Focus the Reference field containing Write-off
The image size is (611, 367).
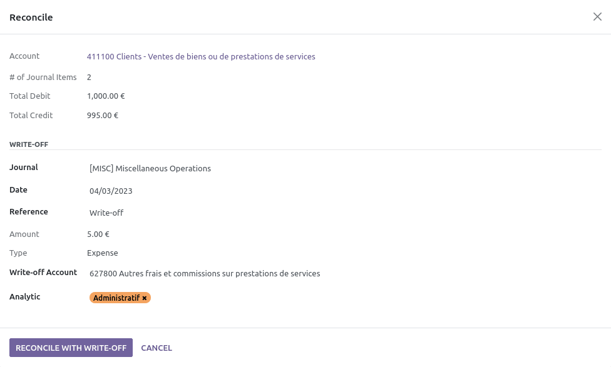coord(345,213)
